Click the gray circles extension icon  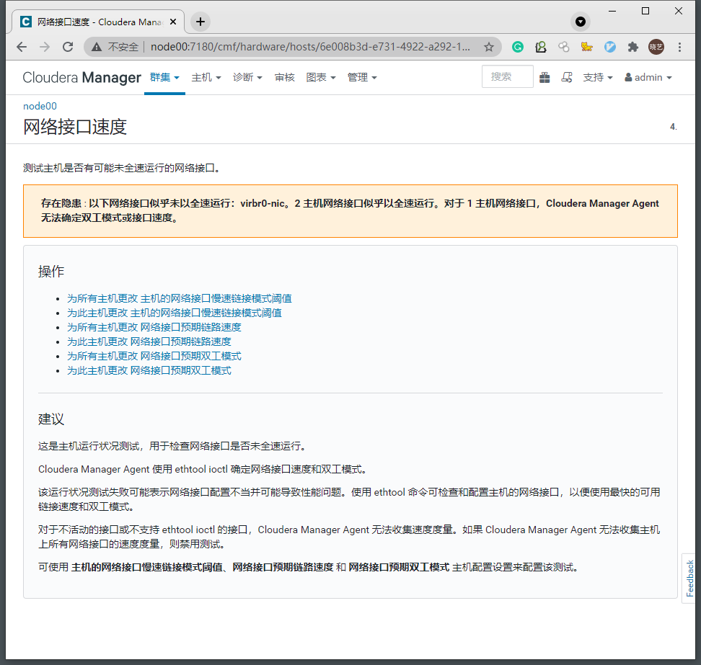point(564,47)
